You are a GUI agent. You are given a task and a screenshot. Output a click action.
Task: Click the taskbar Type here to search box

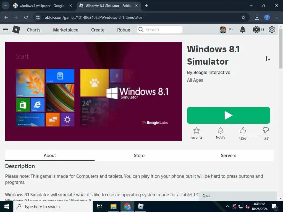pyautogui.click(x=53, y=206)
